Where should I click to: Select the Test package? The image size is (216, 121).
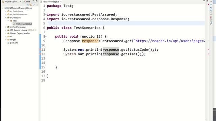15,21
